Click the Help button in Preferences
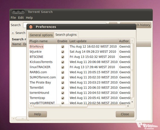This screenshot has width=160, height=130. click(x=38, y=114)
